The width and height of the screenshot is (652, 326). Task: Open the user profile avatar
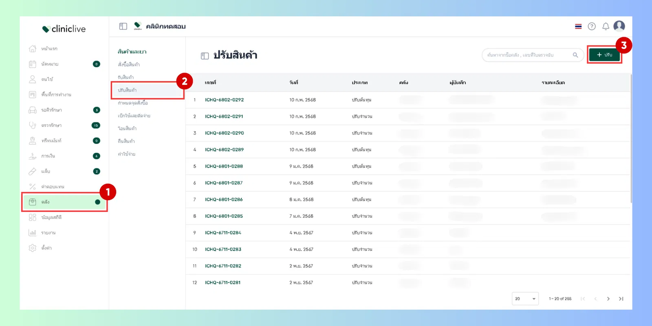click(619, 26)
